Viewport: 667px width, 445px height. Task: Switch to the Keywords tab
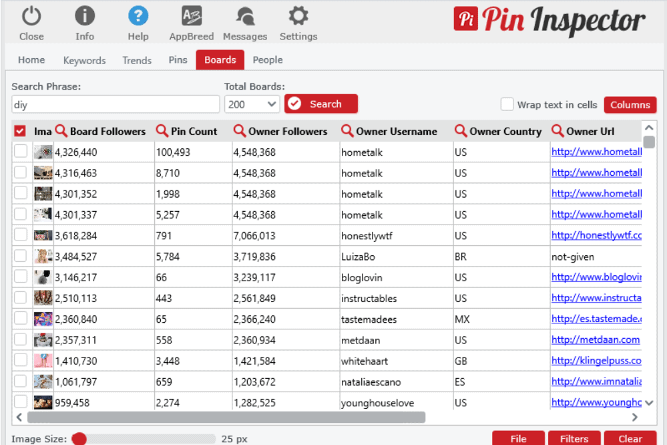[84, 60]
